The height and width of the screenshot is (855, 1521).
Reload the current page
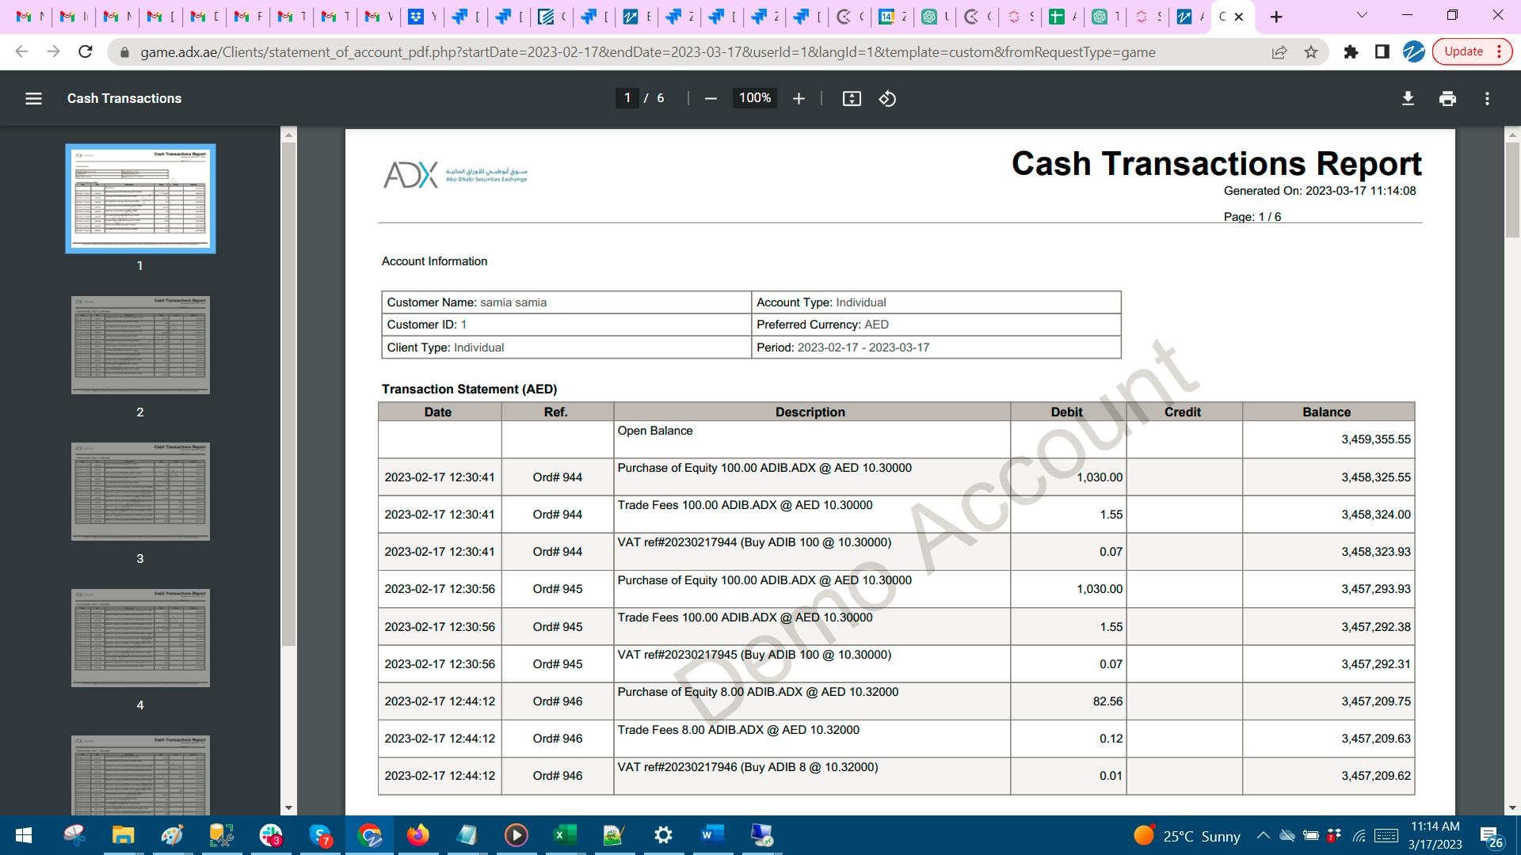tap(86, 52)
